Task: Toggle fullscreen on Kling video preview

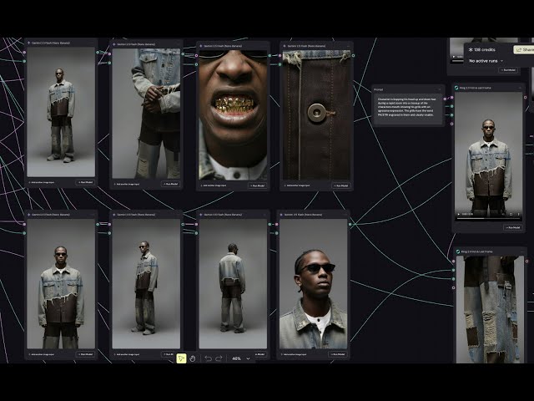Action: point(511,214)
